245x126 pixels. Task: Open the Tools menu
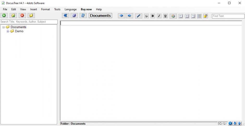[57, 9]
